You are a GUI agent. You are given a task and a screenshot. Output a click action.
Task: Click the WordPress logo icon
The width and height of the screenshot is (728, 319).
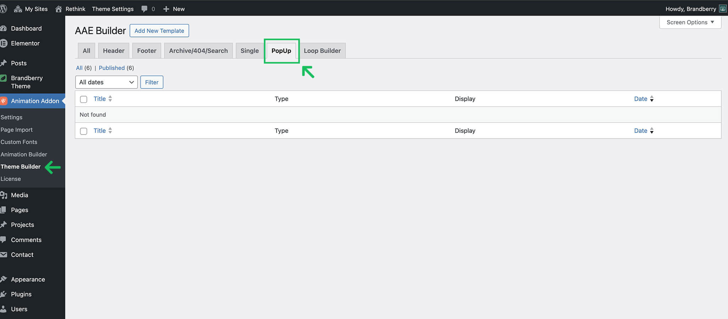pos(3,9)
